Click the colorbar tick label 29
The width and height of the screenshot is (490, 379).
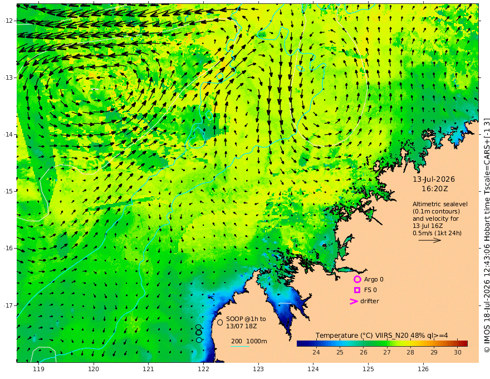434,352
